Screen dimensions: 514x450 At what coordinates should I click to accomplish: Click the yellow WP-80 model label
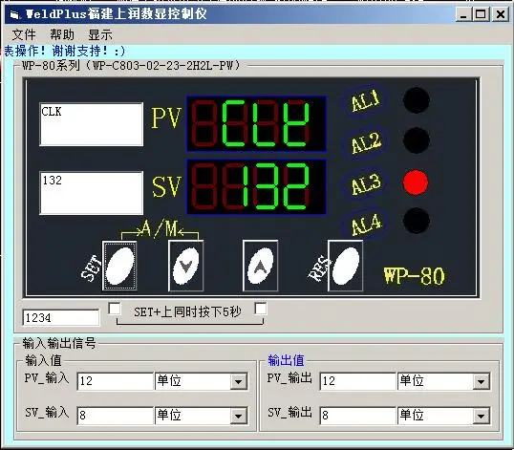[415, 276]
